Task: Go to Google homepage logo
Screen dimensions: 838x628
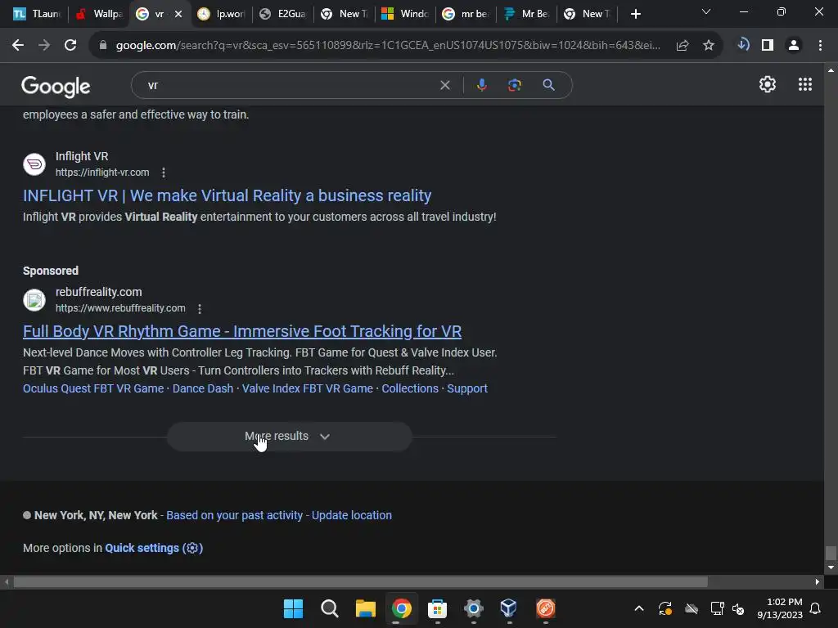Action: 56,86
